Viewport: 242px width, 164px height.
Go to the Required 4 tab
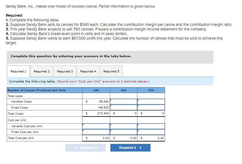pos(88,71)
